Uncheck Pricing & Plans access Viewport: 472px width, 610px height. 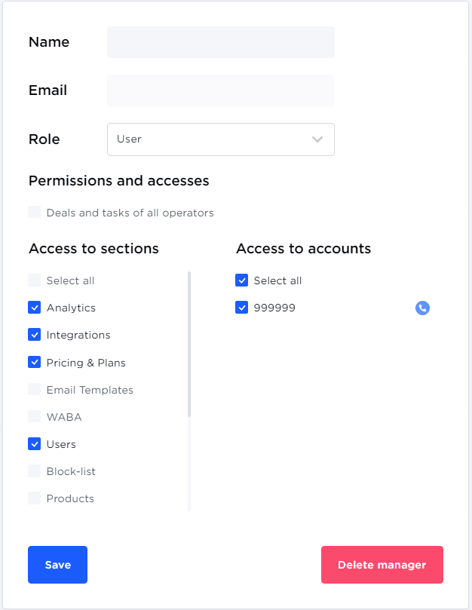pos(35,362)
